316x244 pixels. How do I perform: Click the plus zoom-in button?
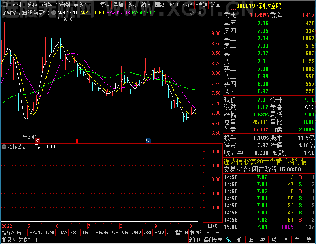tap(208, 233)
